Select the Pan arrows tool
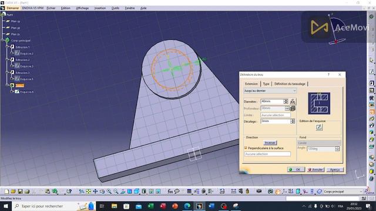The image size is (376, 211). [95, 192]
